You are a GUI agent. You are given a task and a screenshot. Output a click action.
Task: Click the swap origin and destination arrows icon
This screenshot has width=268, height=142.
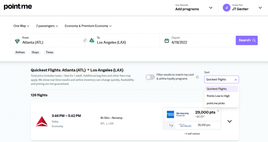pyautogui.click(x=84, y=41)
